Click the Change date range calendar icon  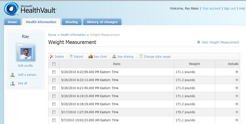[141, 56]
